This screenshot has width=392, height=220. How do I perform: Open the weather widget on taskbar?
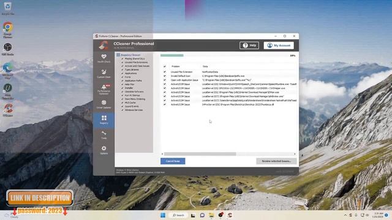11,215
